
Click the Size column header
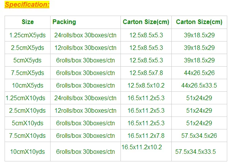point(27,22)
